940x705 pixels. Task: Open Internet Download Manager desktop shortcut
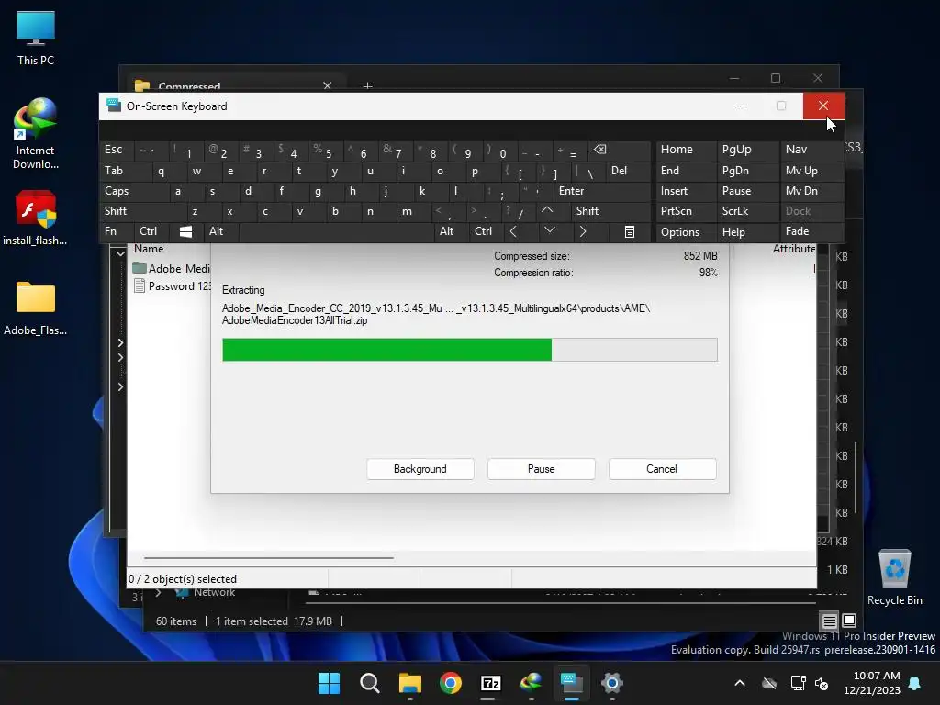[36, 134]
